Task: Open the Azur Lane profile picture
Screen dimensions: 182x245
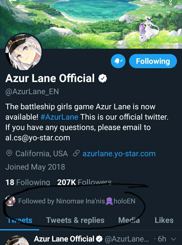Action: pos(24,52)
